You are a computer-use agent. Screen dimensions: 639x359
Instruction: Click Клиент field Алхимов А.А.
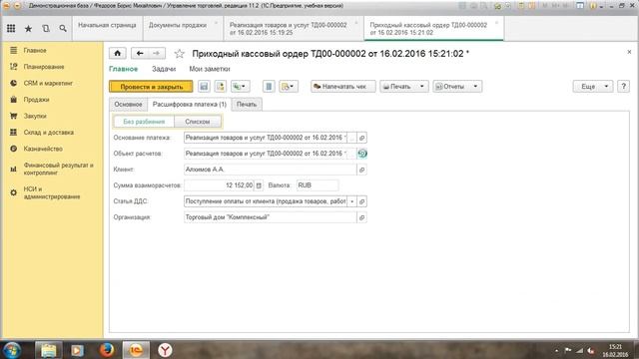(x=270, y=170)
